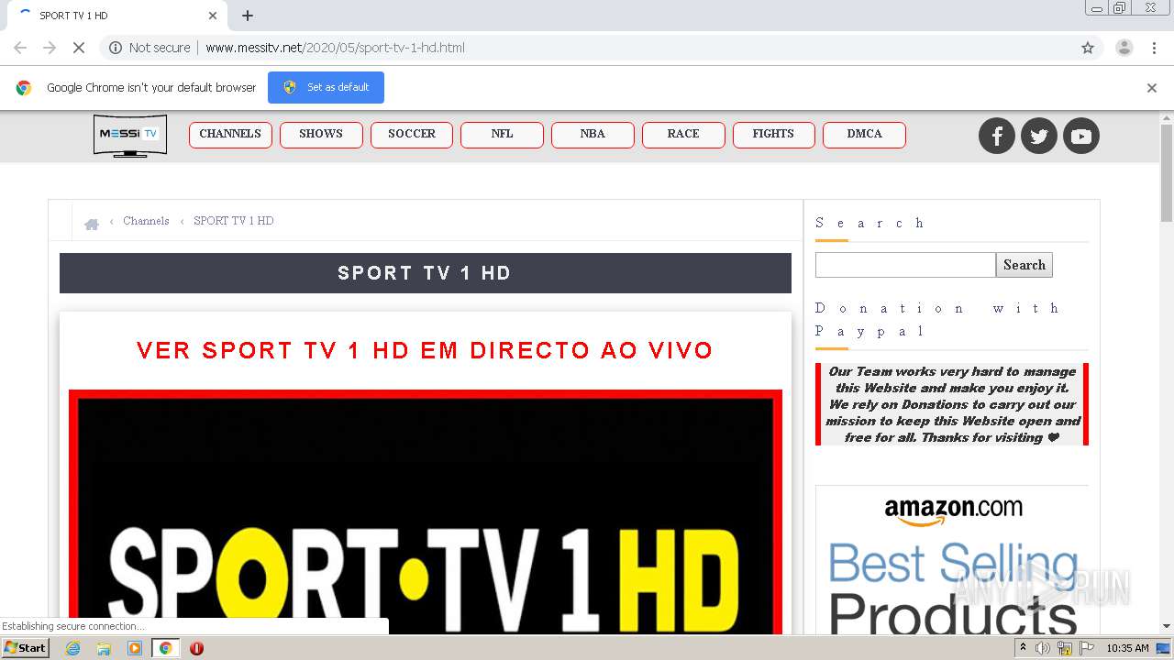Bookmark this page with the star icon
This screenshot has height=660, width=1174.
(1088, 48)
